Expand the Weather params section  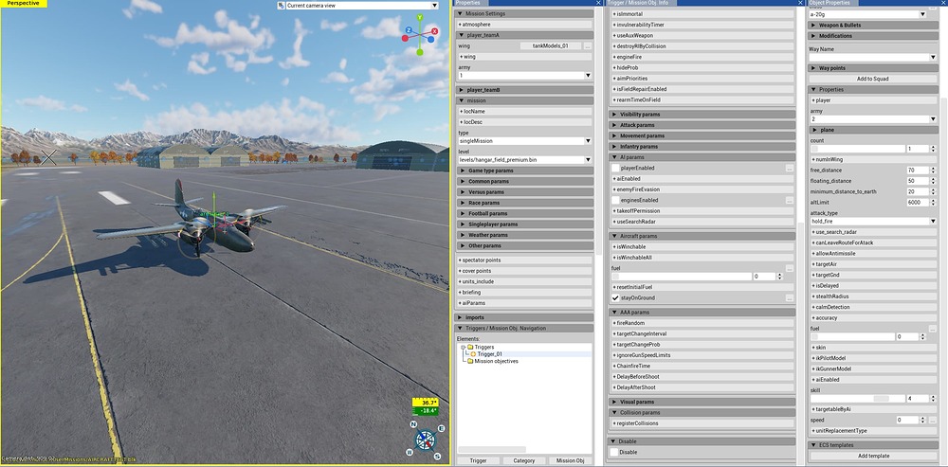pos(525,235)
